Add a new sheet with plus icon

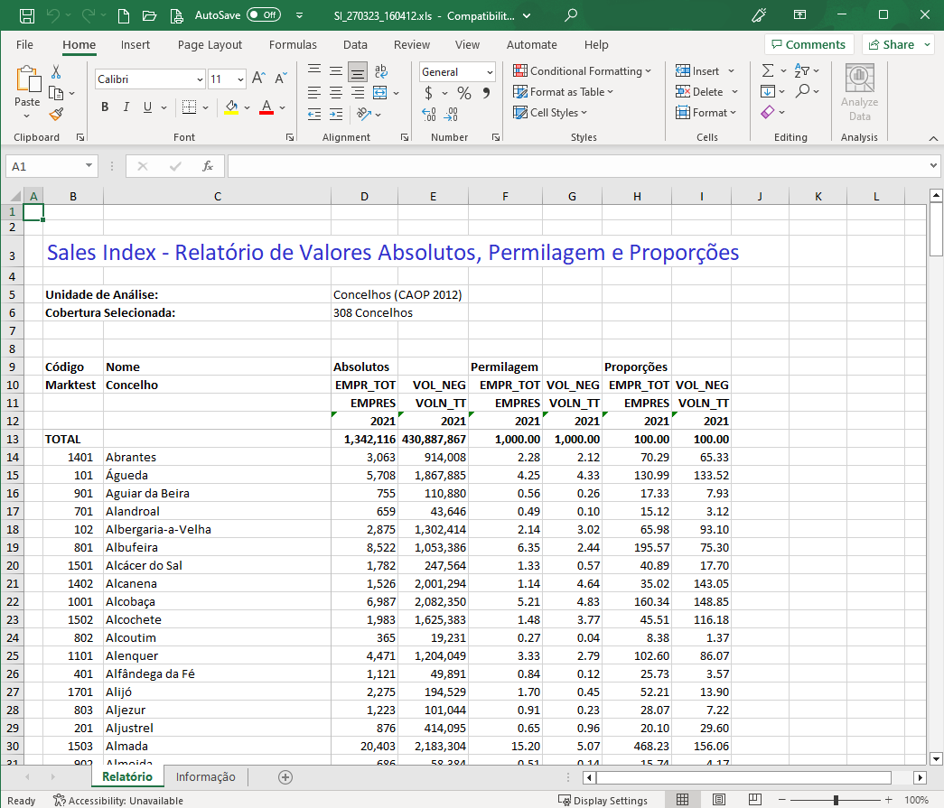coord(285,777)
